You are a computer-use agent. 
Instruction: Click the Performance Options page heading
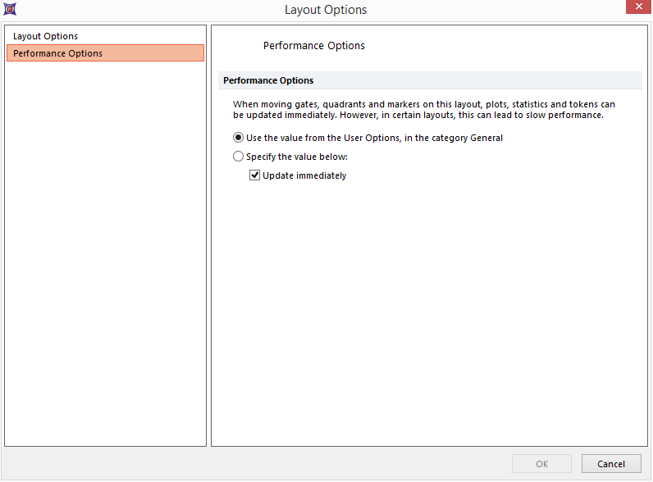(x=314, y=46)
